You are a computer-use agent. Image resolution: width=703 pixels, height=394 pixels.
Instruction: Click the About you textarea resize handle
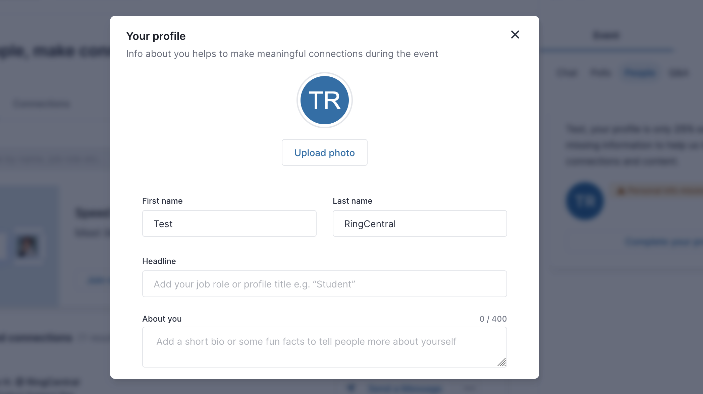pos(502,362)
